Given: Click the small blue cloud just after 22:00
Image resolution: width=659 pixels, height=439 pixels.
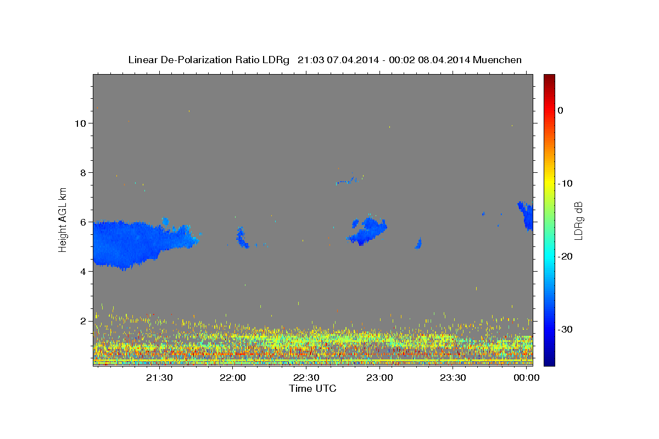Looking at the screenshot, I should tap(242, 239).
